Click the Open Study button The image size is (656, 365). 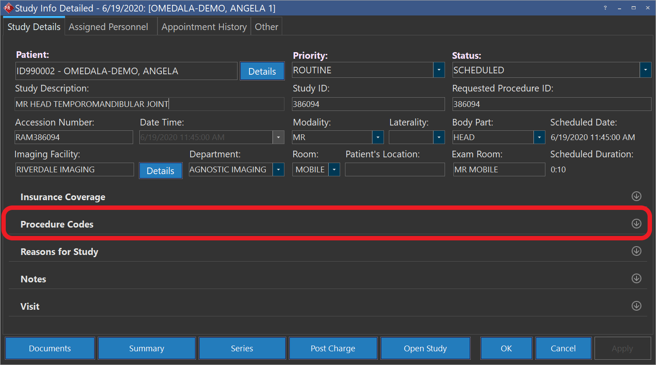click(x=425, y=349)
